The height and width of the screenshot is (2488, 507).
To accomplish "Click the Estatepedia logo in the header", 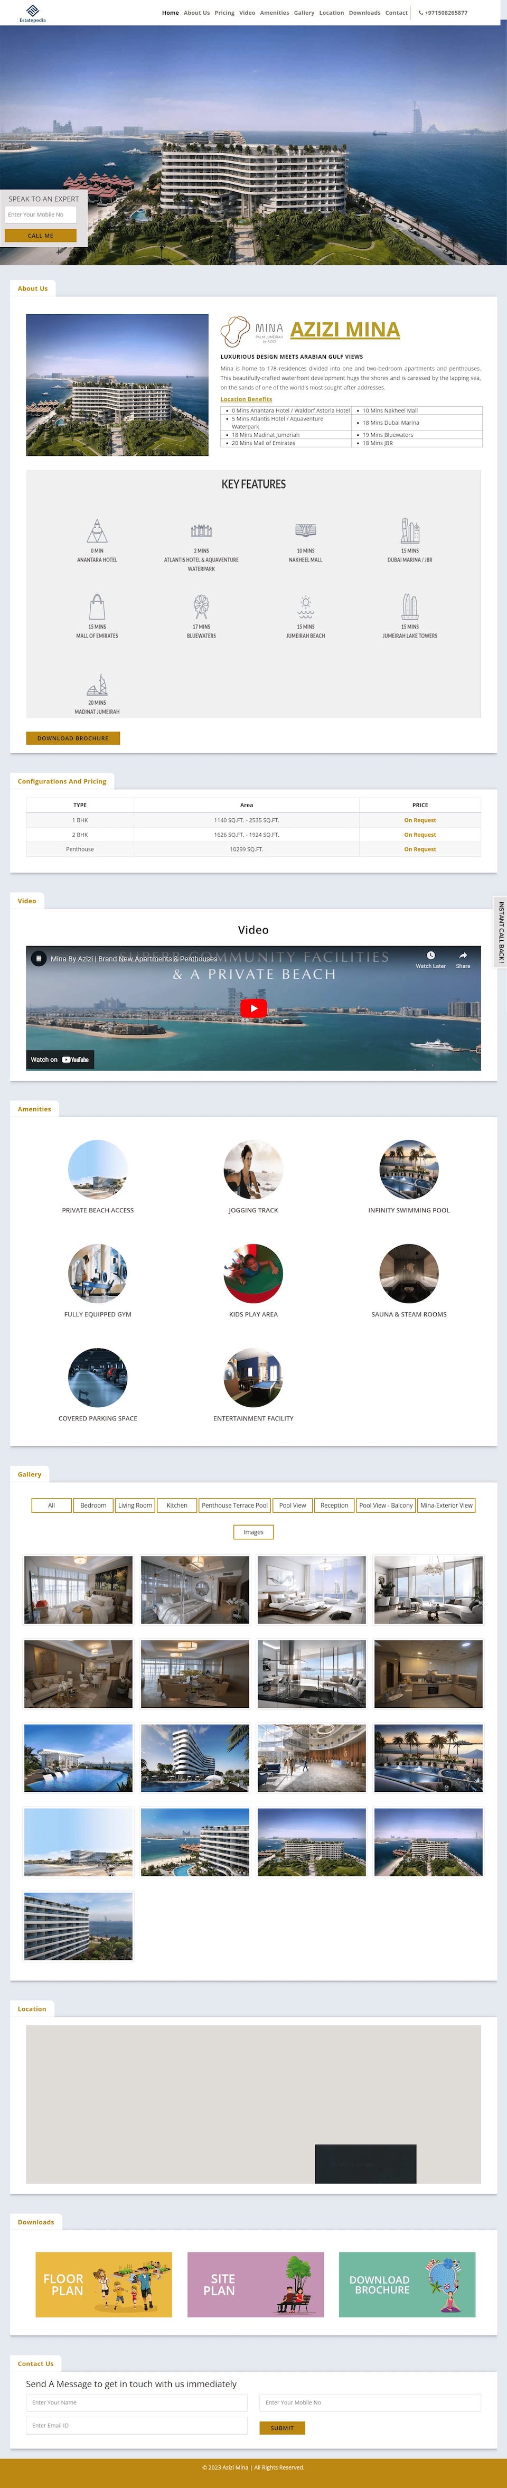I will click(32, 14).
